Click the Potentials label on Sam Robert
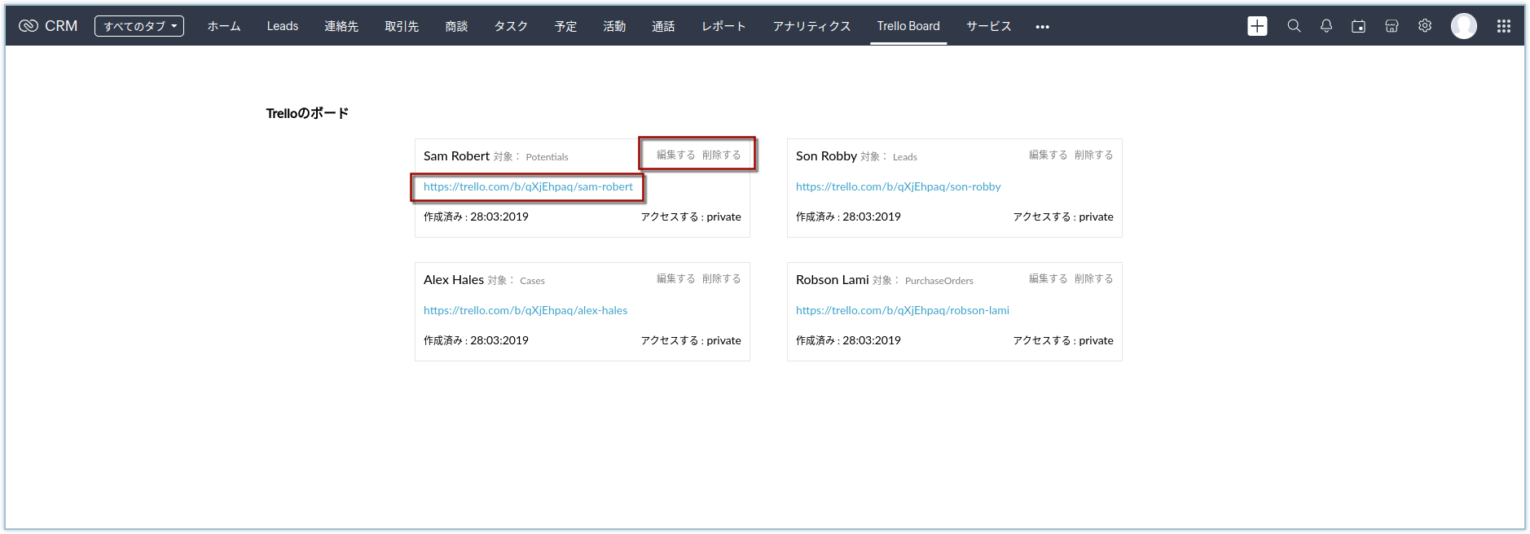 click(547, 157)
